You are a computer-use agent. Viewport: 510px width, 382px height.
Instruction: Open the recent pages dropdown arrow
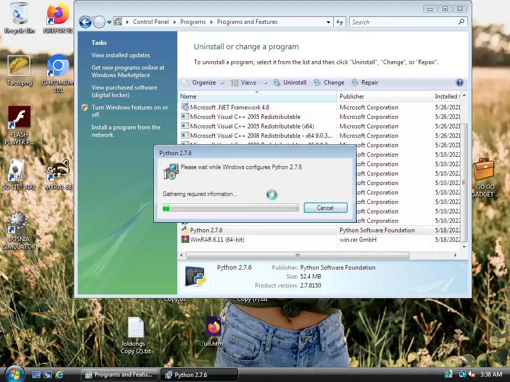[x=109, y=22]
